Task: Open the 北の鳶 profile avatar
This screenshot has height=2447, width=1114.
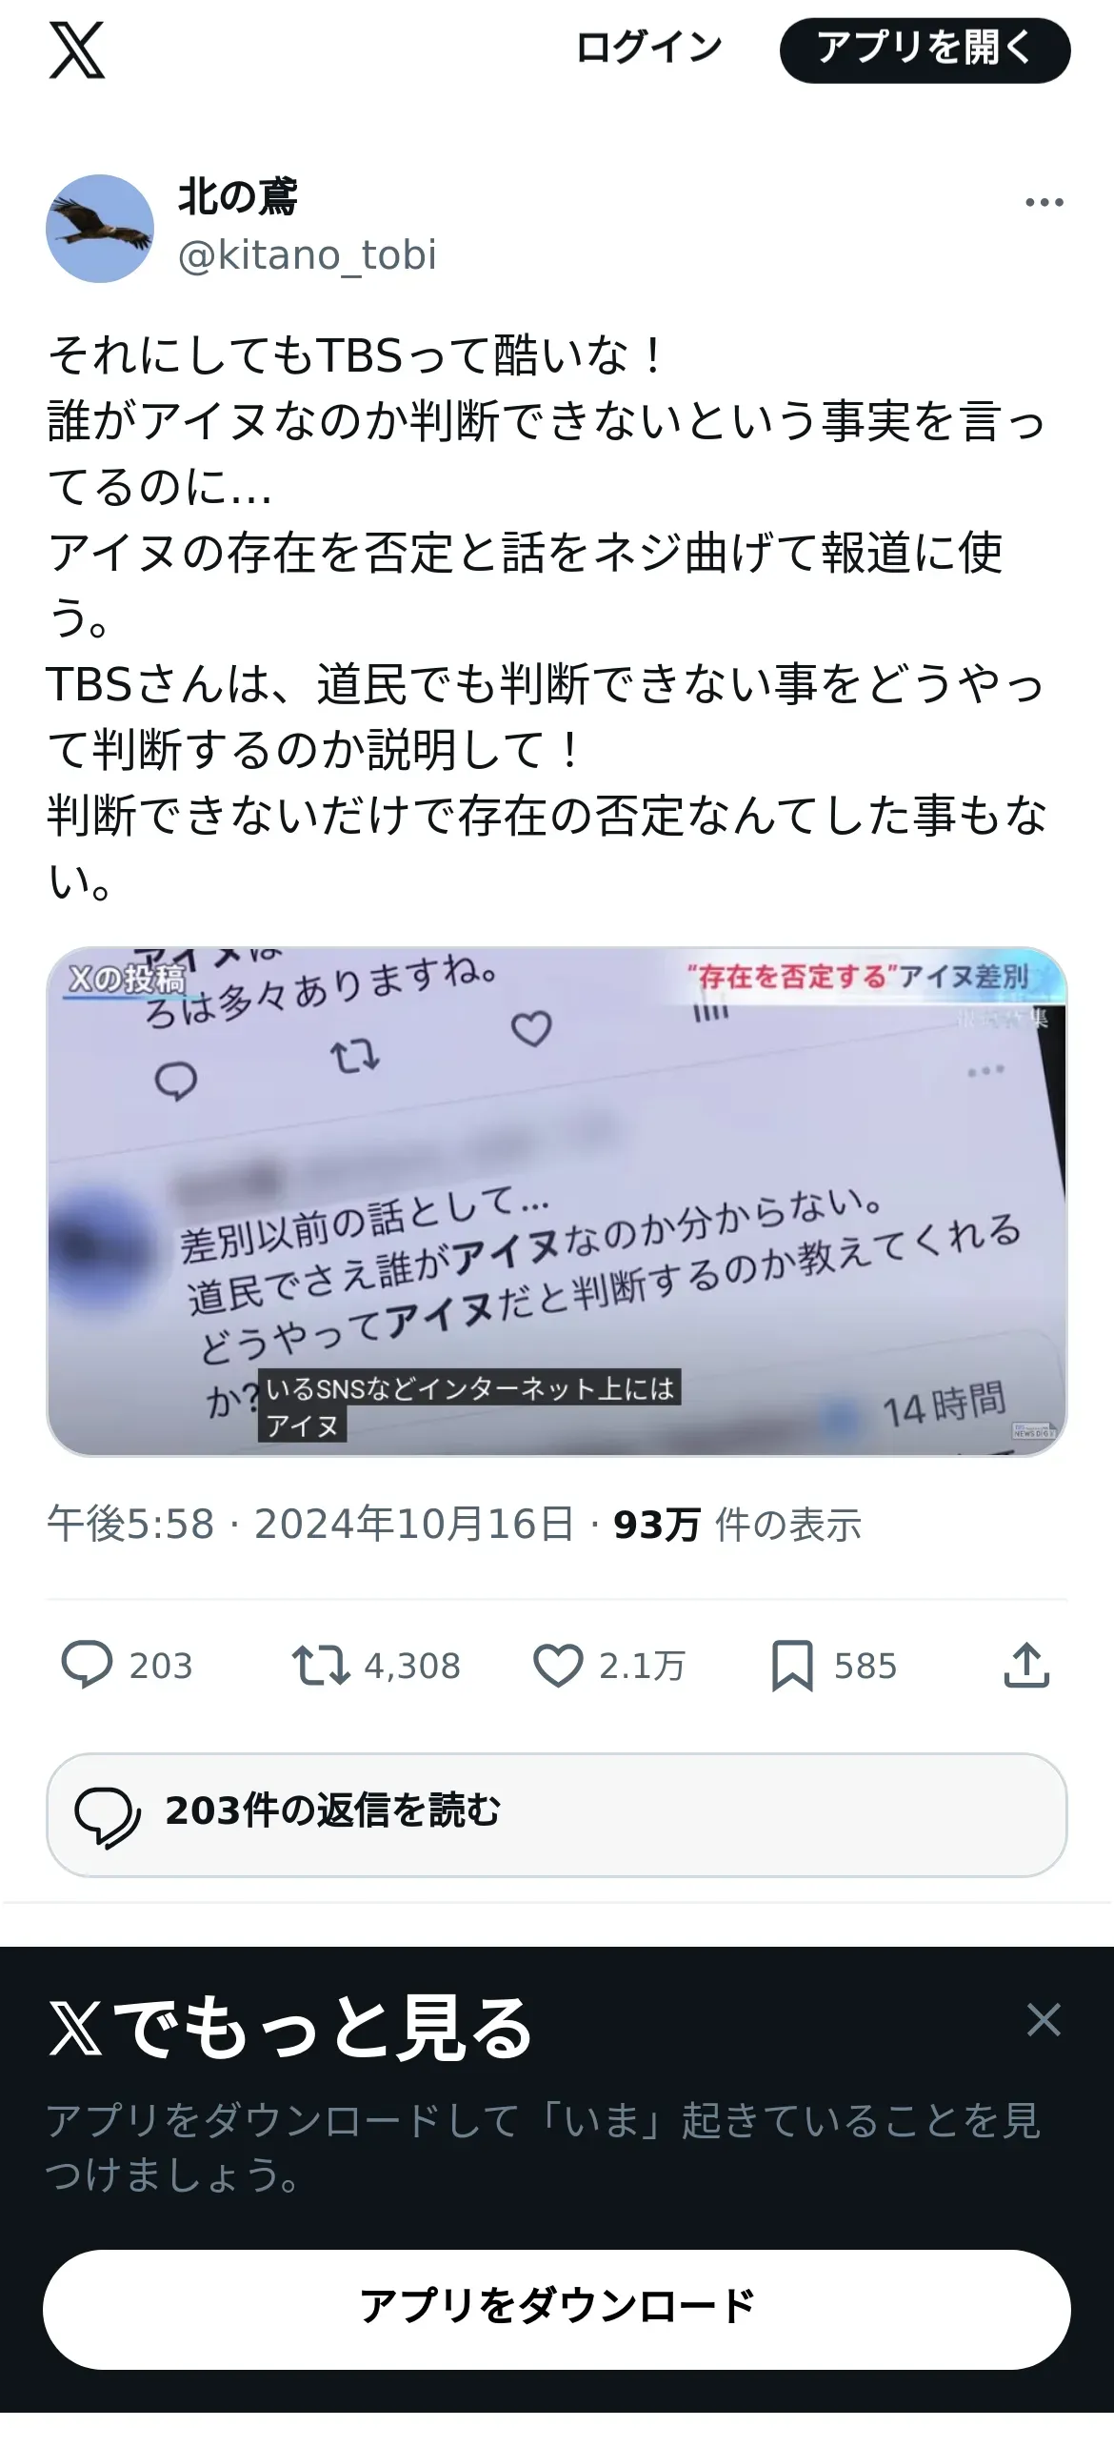Action: (x=100, y=229)
